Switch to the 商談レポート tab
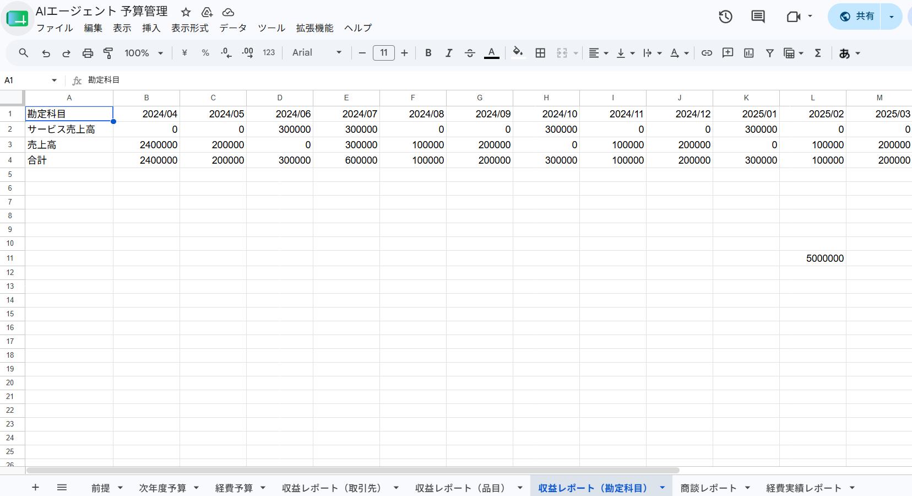The image size is (912, 496). point(709,488)
